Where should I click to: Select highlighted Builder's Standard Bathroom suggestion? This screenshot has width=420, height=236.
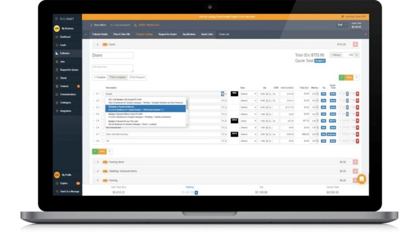[146, 108]
